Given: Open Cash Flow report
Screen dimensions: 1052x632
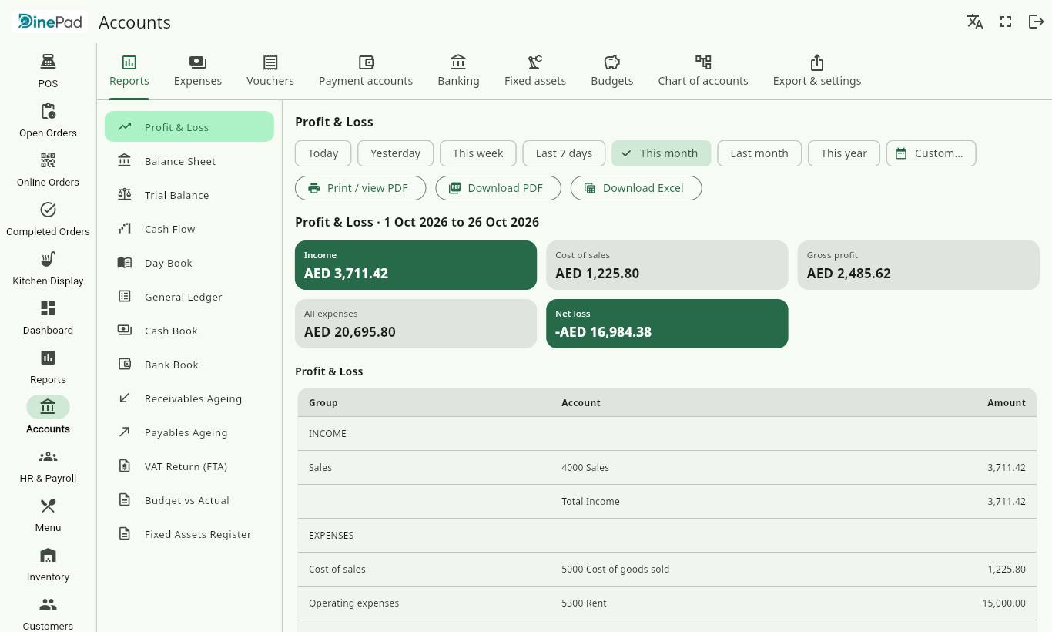Looking at the screenshot, I should click(189, 229).
